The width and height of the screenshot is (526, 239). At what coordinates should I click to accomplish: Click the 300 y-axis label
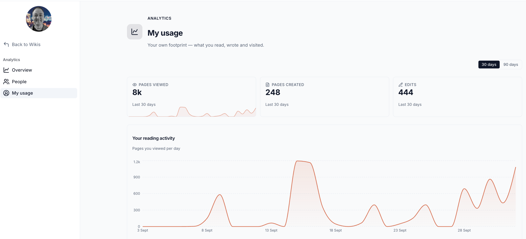coord(137,210)
